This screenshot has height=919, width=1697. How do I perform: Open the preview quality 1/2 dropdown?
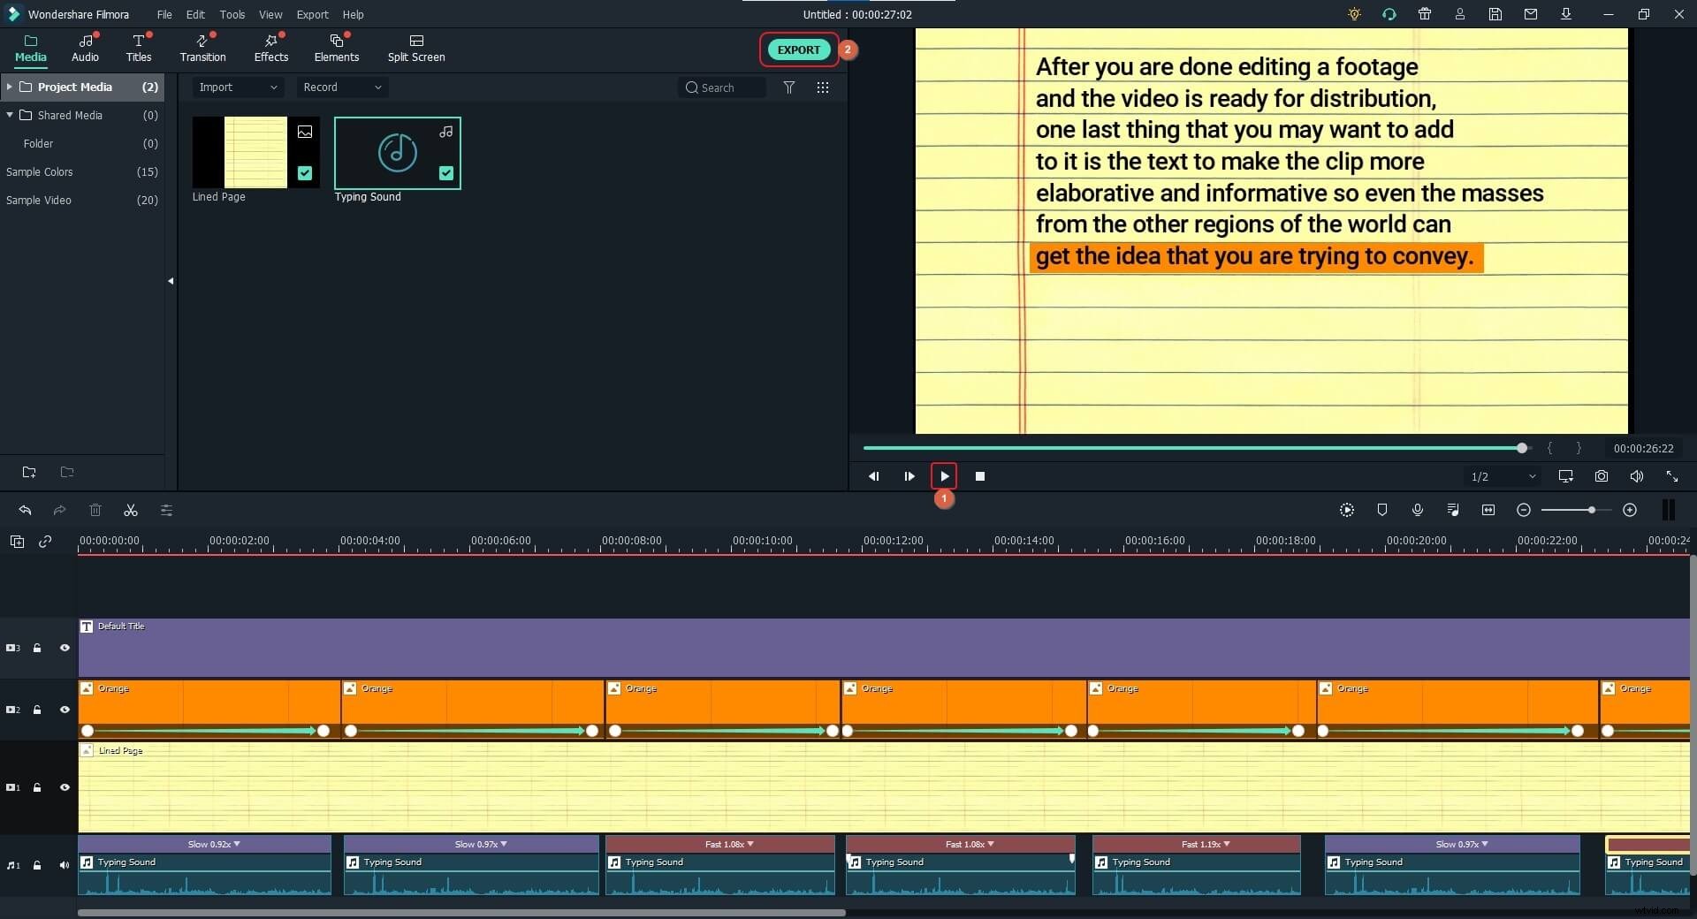(x=1502, y=476)
